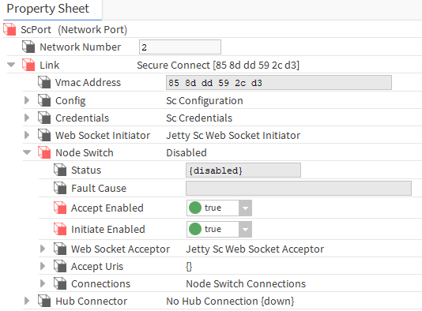Collapse the Node Switch section
Image resolution: width=422 pixels, height=311 pixels.
tap(27, 152)
